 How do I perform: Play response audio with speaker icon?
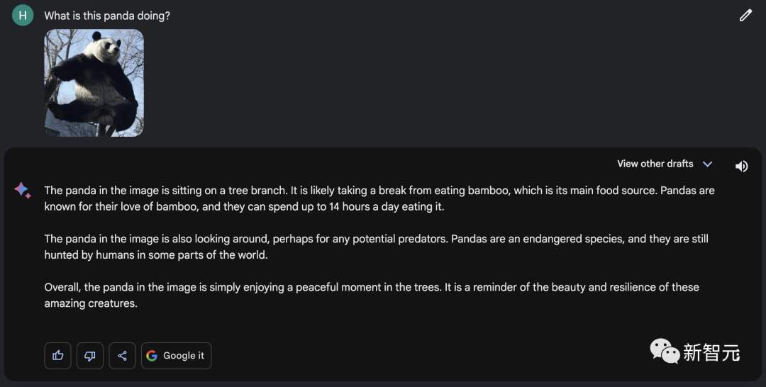tap(741, 167)
